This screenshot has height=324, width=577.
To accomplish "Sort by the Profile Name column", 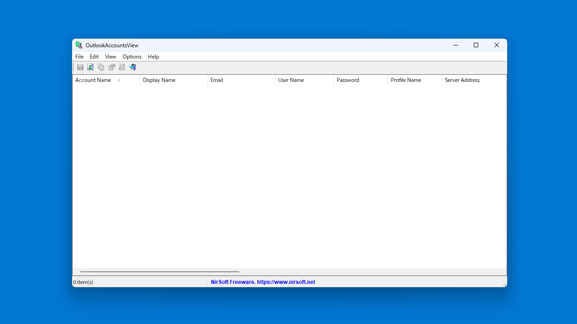I will (x=415, y=80).
